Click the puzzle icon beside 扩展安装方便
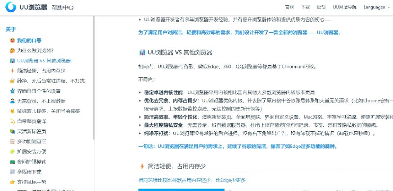The height and width of the screenshot is (191, 393). tap(12, 151)
